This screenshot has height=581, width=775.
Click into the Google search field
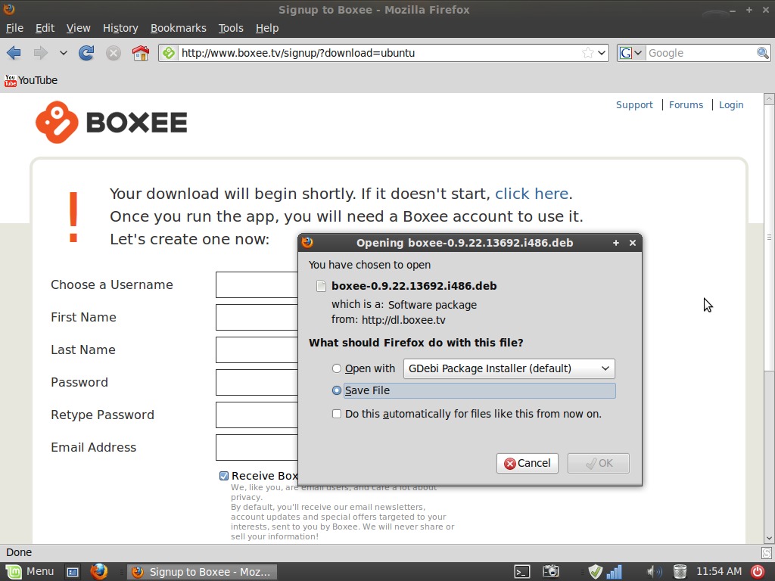click(701, 53)
